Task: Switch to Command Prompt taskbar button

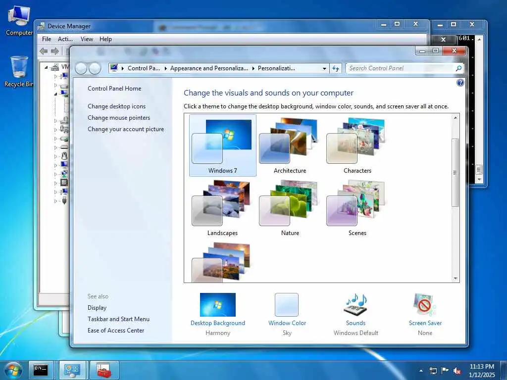Action: 41,370
